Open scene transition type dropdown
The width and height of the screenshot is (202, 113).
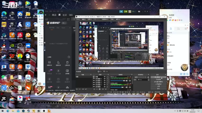click(x=140, y=77)
